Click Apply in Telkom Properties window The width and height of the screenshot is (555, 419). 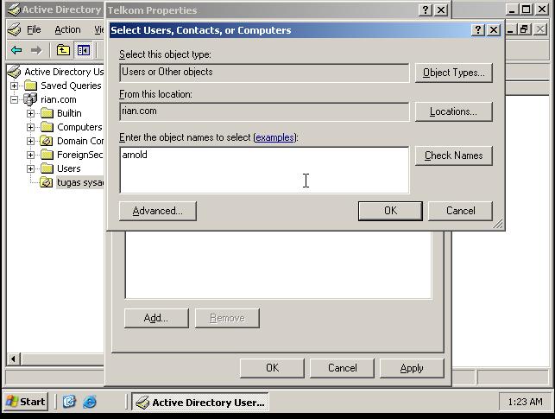pyautogui.click(x=412, y=368)
